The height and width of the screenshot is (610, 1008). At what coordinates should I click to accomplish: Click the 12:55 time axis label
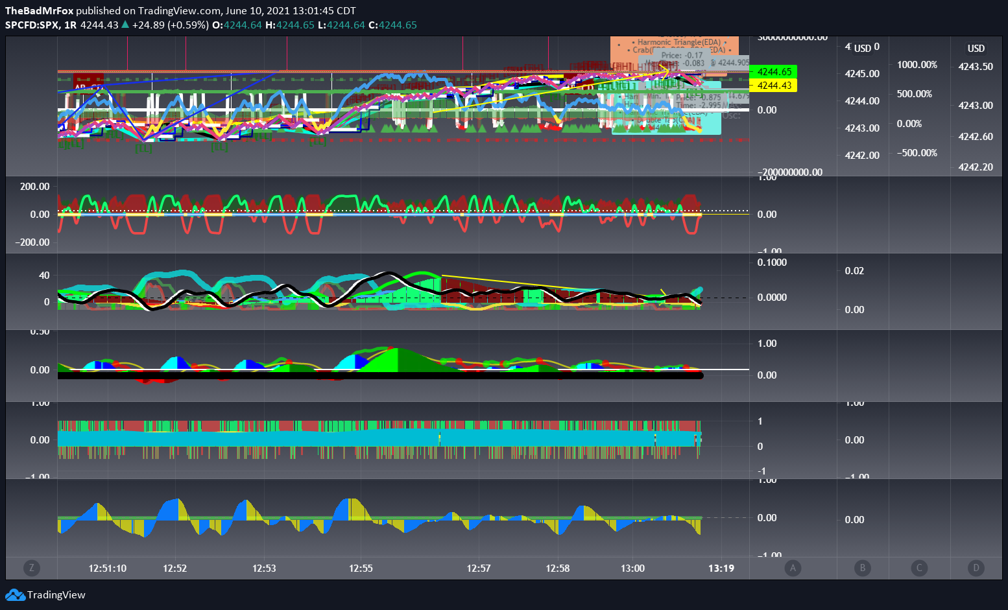(361, 569)
